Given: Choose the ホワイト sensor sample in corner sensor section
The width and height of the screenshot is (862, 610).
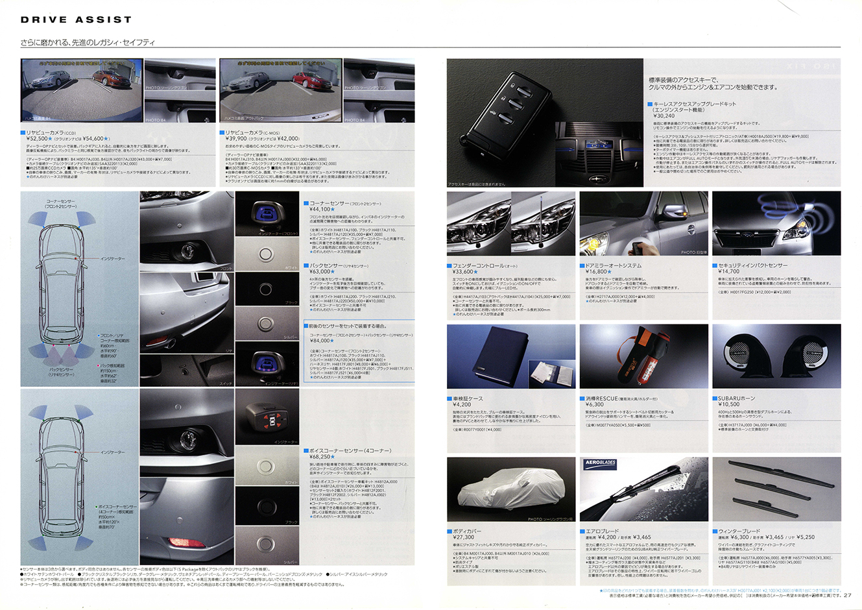Looking at the screenshot, I should coord(267,254).
